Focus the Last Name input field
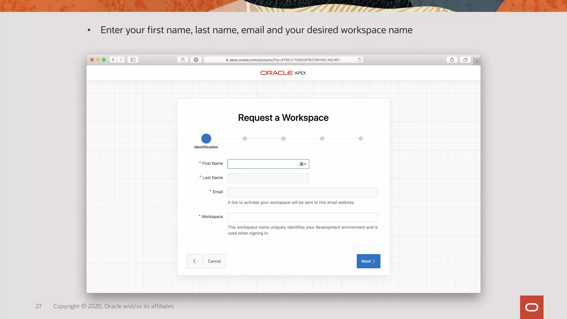This screenshot has height=319, width=567. pyautogui.click(x=268, y=178)
